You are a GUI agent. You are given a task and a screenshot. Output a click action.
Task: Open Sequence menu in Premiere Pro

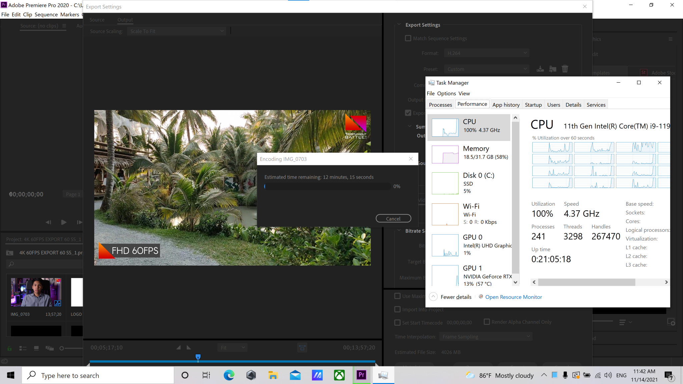click(x=46, y=14)
